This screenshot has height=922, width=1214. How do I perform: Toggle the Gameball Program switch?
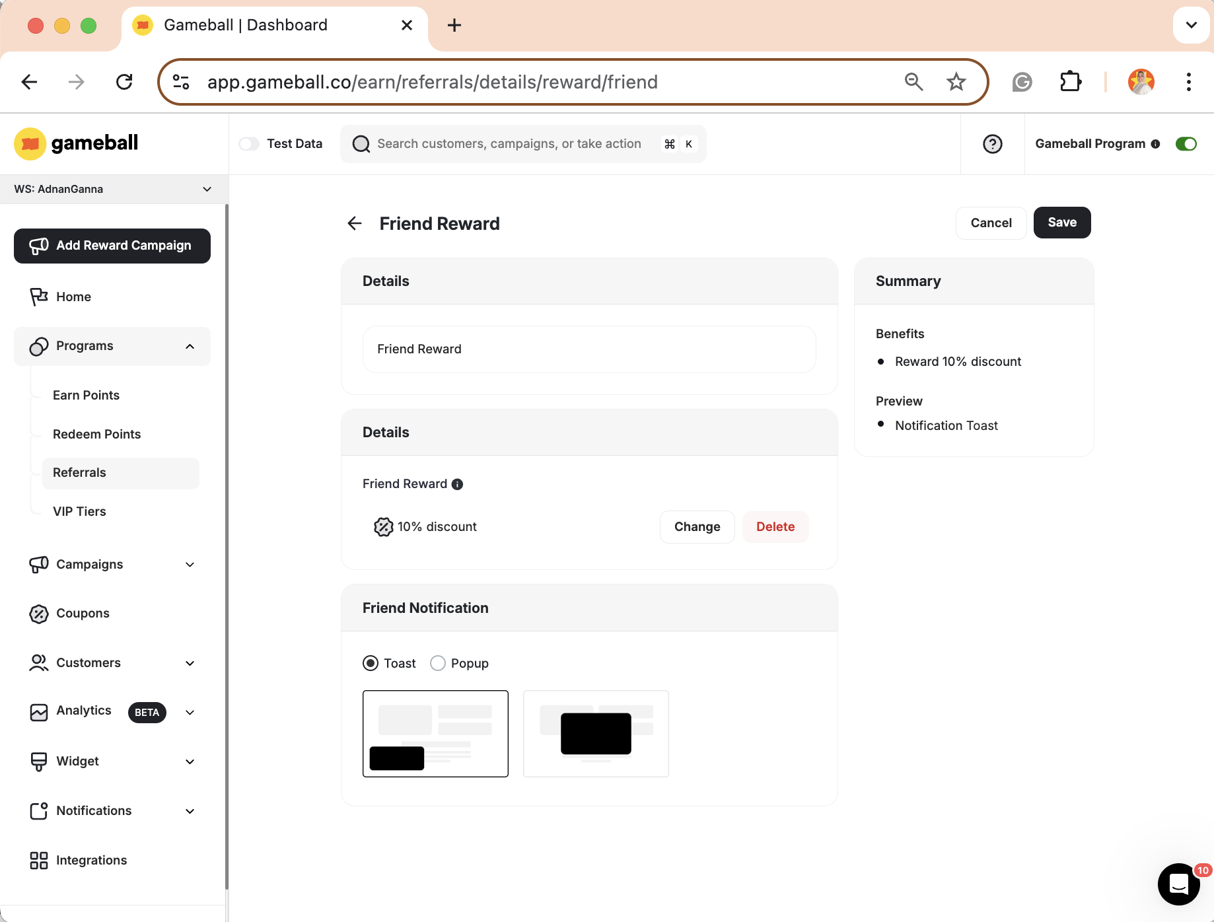[x=1186, y=144]
